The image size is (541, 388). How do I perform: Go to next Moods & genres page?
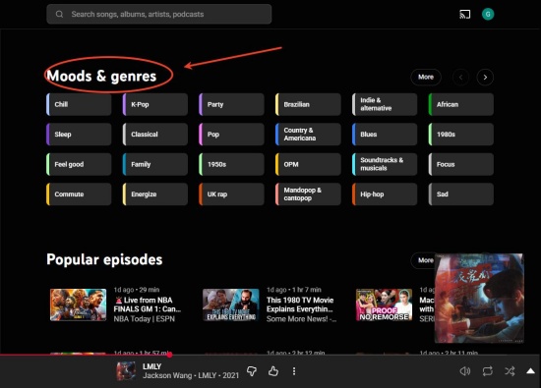(485, 78)
